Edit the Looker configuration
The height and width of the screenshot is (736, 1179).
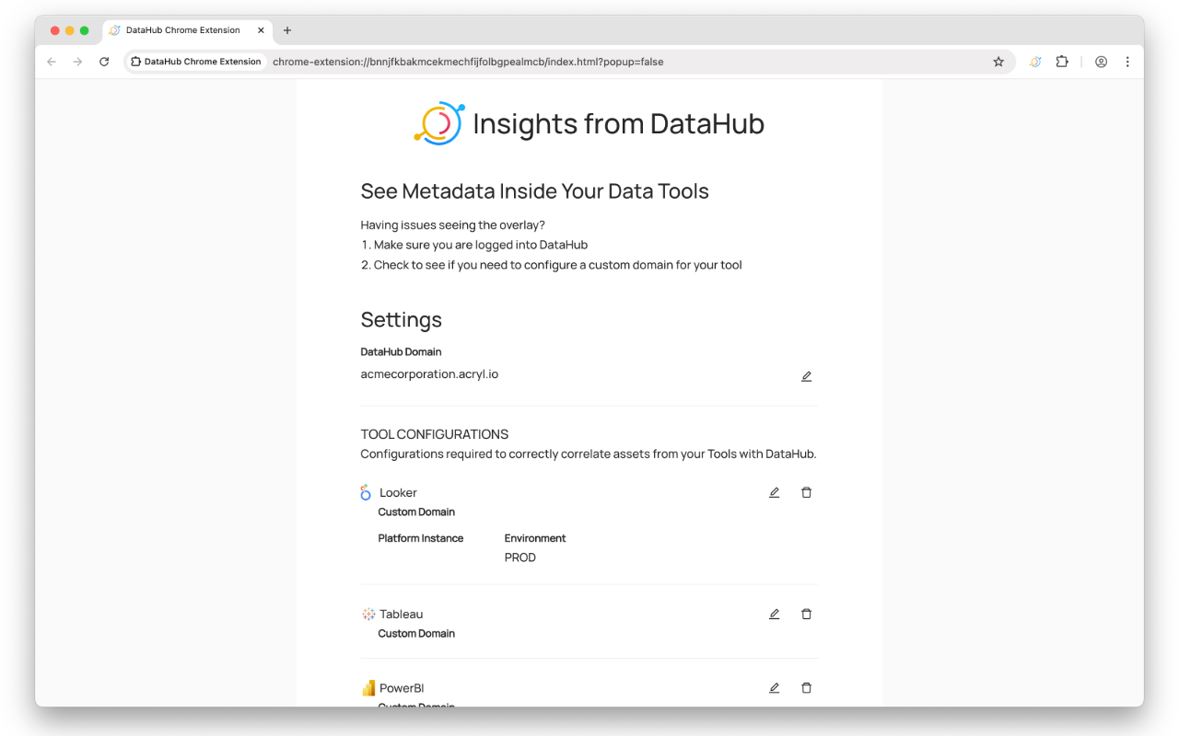click(x=774, y=492)
